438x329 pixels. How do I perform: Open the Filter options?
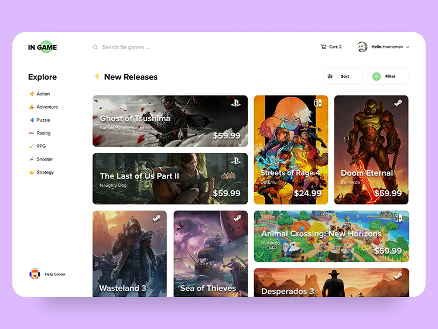[x=388, y=77]
